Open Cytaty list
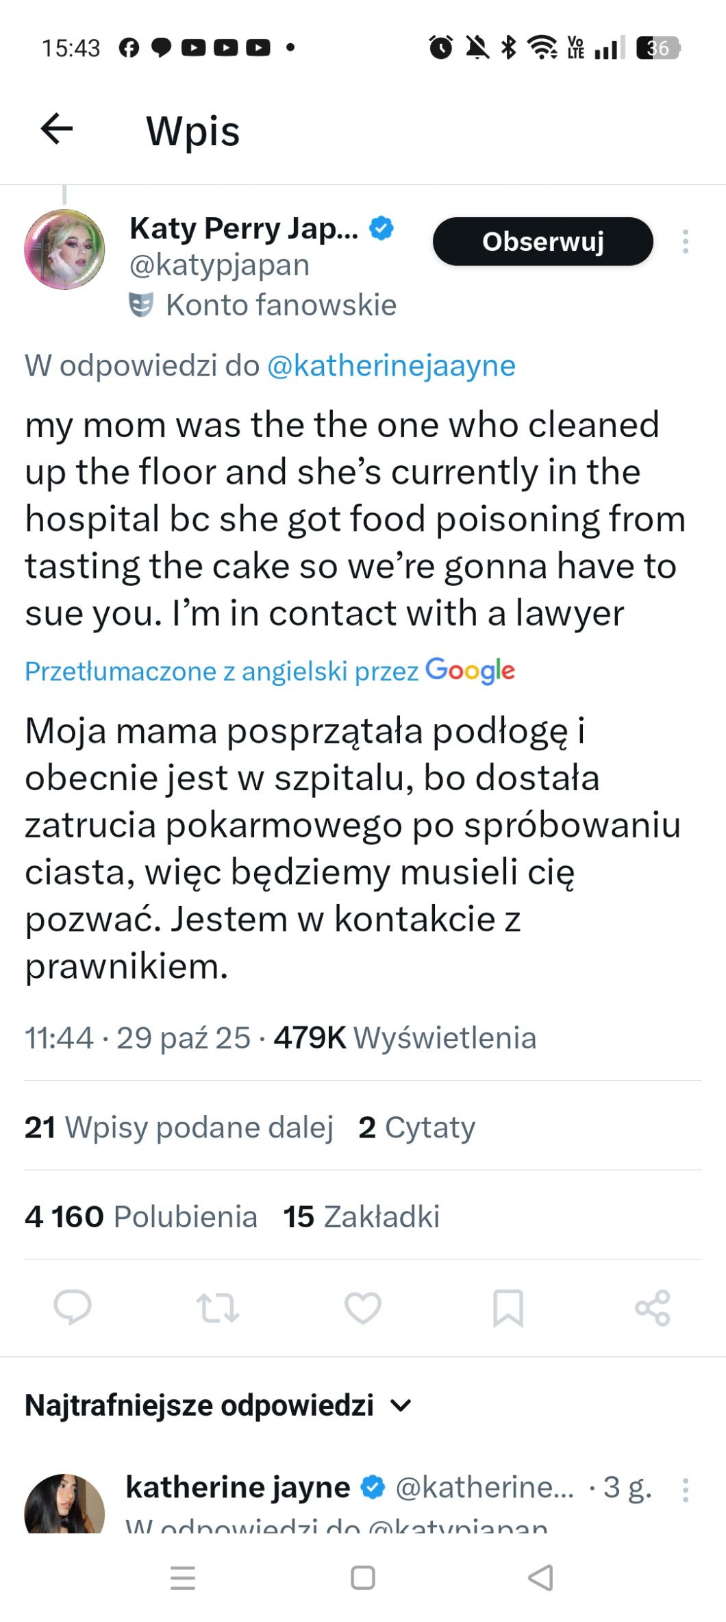Viewport: 726px width, 1622px height. click(x=416, y=1127)
